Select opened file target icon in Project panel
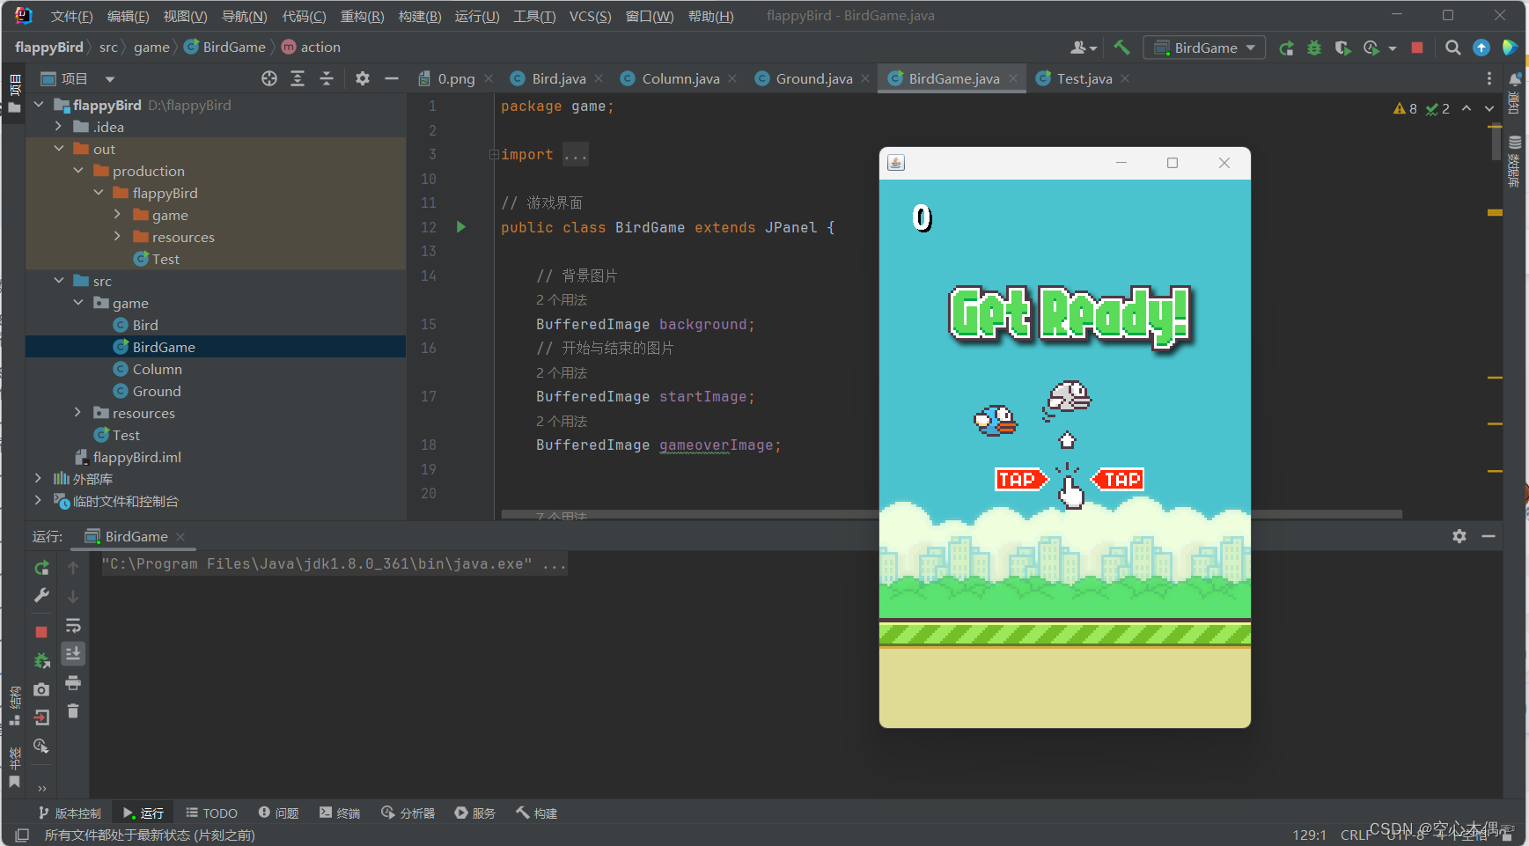The width and height of the screenshot is (1529, 846). (269, 78)
